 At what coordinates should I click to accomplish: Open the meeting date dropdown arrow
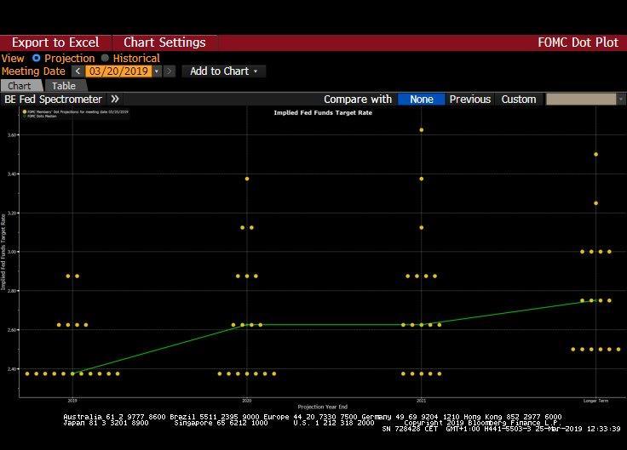tap(157, 71)
